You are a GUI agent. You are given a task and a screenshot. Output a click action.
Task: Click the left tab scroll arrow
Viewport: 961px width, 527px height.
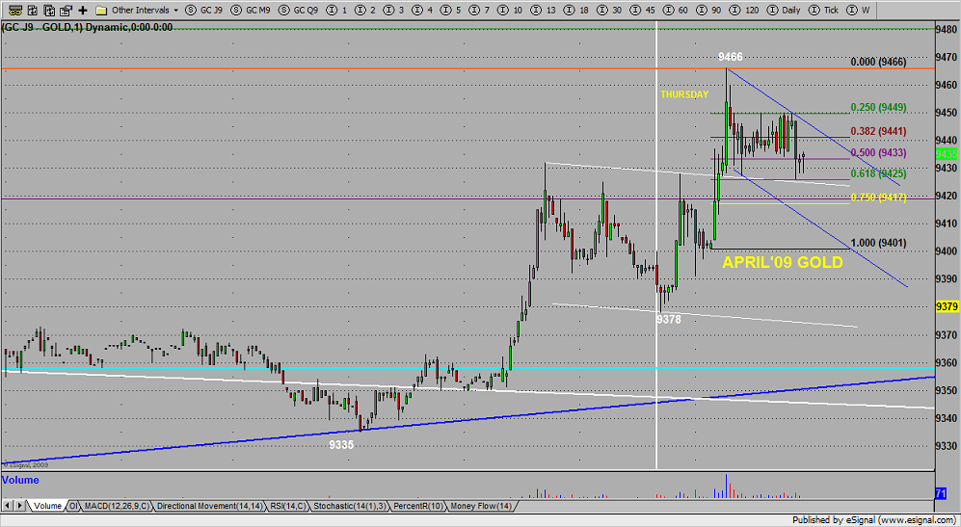(8, 506)
